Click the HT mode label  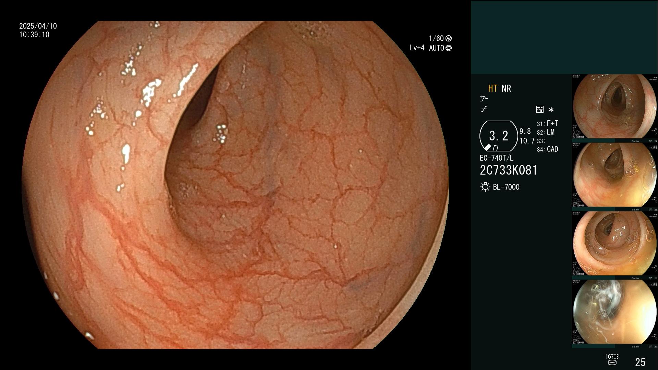point(493,88)
